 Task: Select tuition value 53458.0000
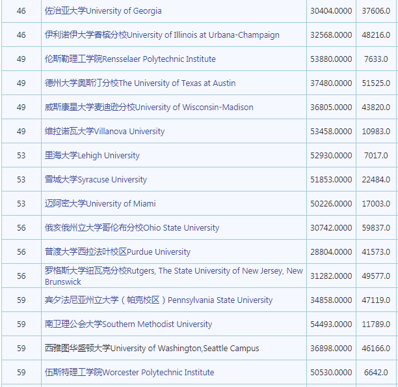pos(331,132)
